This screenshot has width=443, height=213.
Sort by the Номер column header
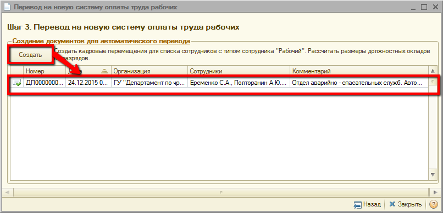pos(45,71)
